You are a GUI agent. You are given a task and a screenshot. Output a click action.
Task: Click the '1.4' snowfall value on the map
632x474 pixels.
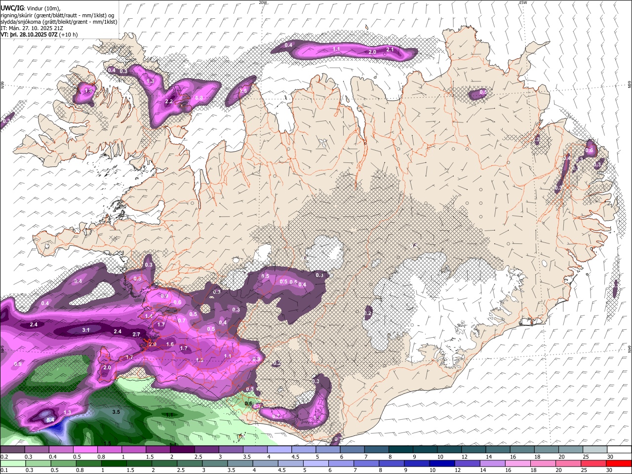[149, 316]
